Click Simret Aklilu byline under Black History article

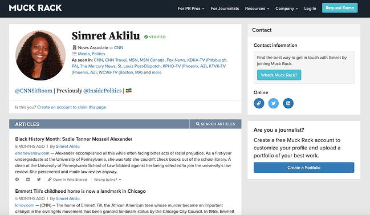click(68, 147)
